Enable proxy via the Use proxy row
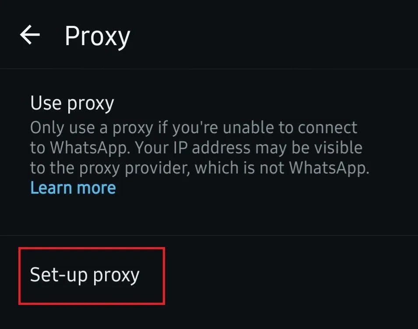Viewport: 418px width, 329px height. click(209, 152)
